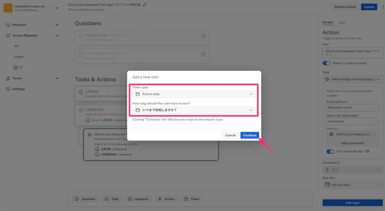Add a Timer step from bottom toolbar

coord(192,199)
